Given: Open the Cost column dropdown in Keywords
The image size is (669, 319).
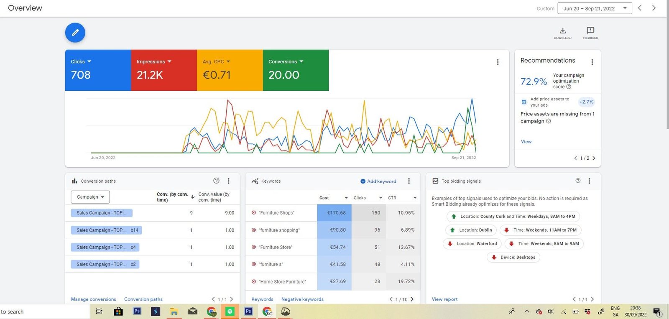Looking at the screenshot, I should pos(346,198).
